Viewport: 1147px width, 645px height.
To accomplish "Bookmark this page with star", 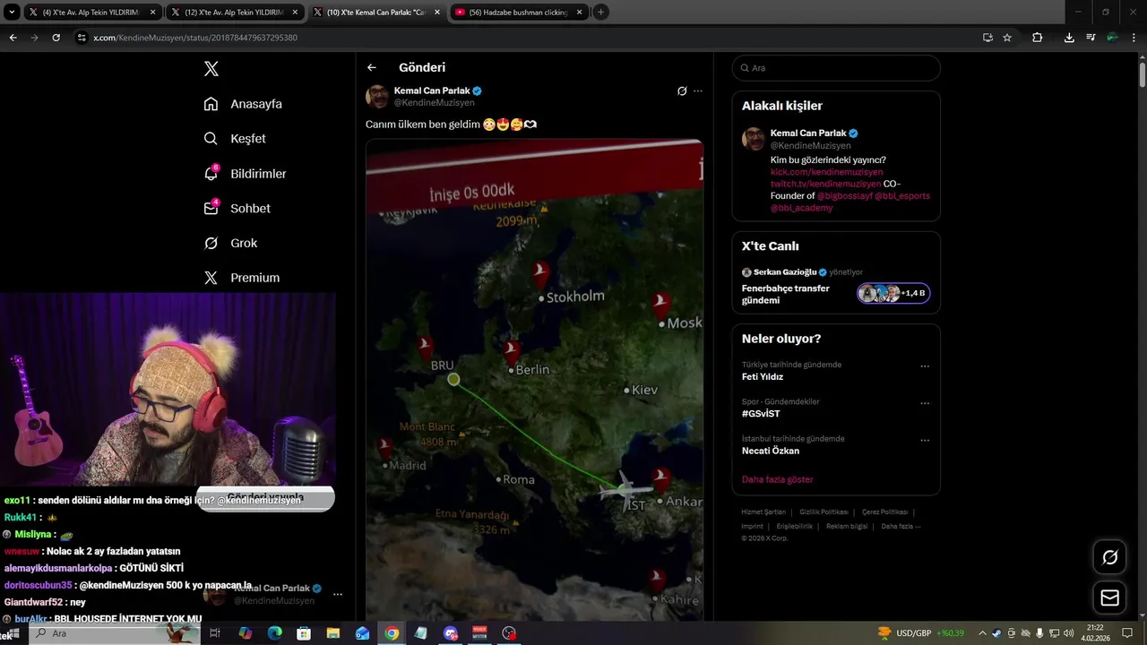I will coord(1007,38).
